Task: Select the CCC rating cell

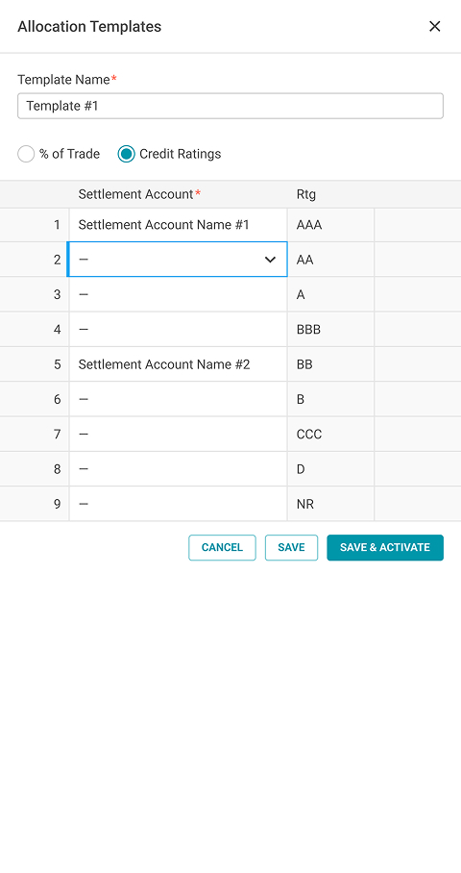Action: 331,435
